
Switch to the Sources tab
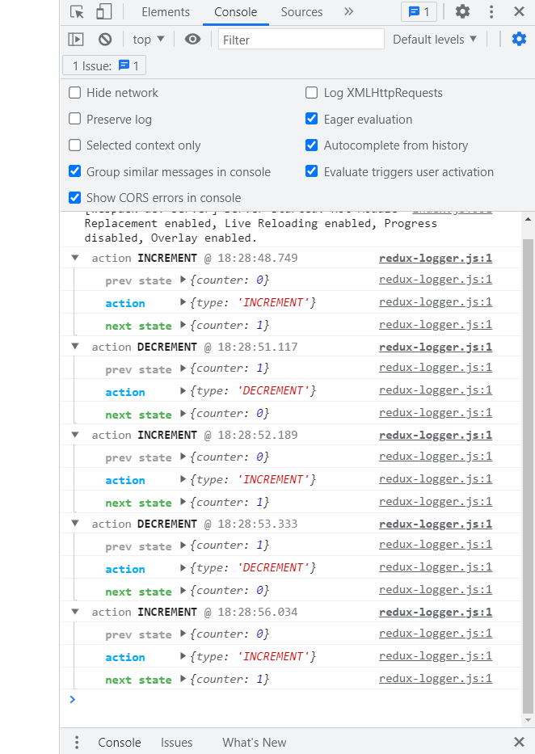point(301,12)
